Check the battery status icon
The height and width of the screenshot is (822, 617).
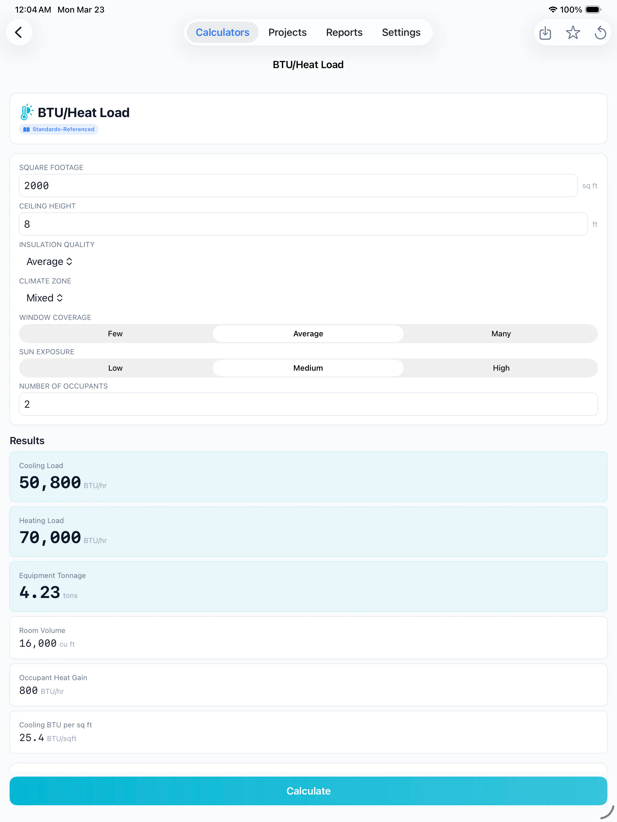coord(593,10)
